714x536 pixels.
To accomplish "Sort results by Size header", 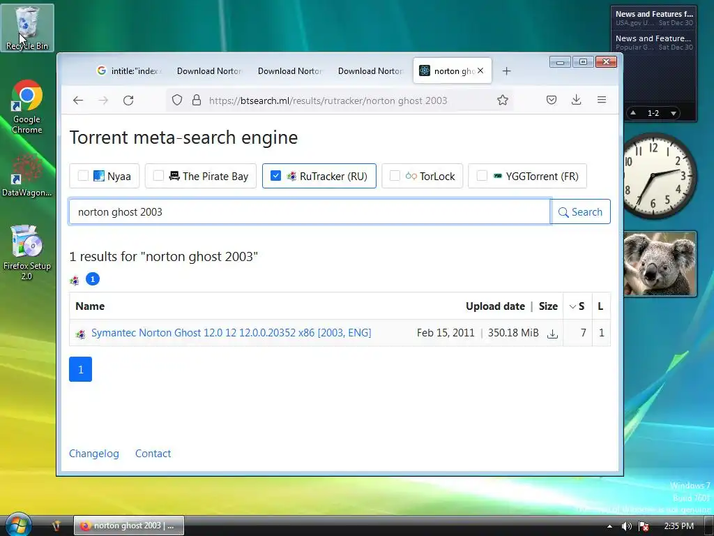I will (548, 306).
